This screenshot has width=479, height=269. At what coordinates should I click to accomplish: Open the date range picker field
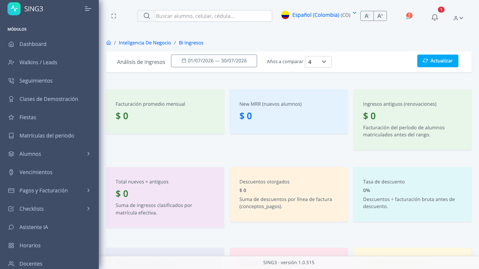[214, 61]
